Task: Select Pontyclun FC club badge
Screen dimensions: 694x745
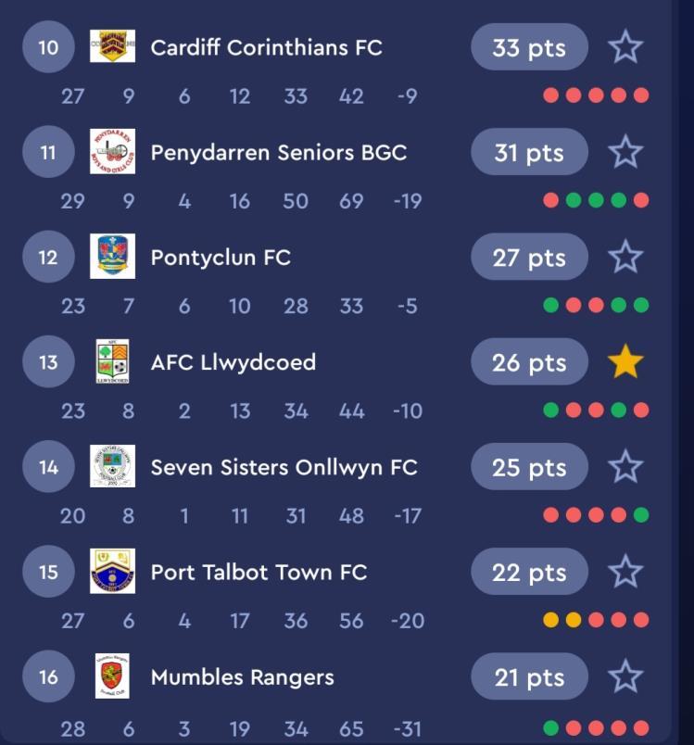Action: tap(112, 257)
